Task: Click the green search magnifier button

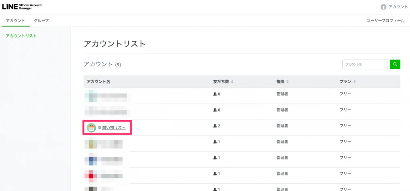Action: (395, 64)
